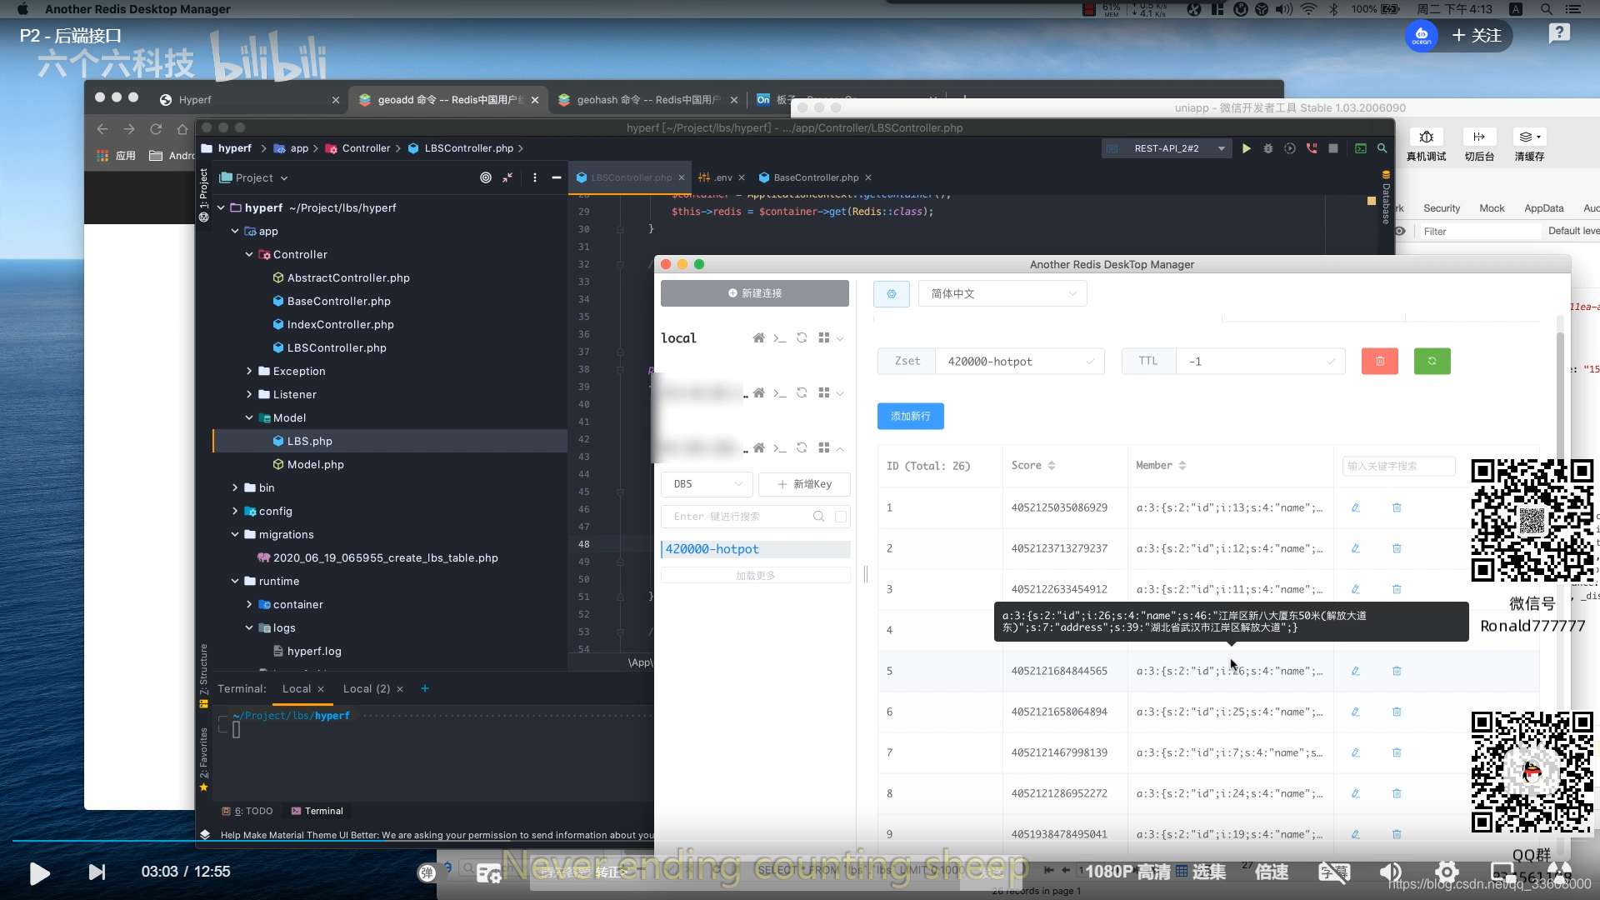Click the trash icon in row 2

1397,548
